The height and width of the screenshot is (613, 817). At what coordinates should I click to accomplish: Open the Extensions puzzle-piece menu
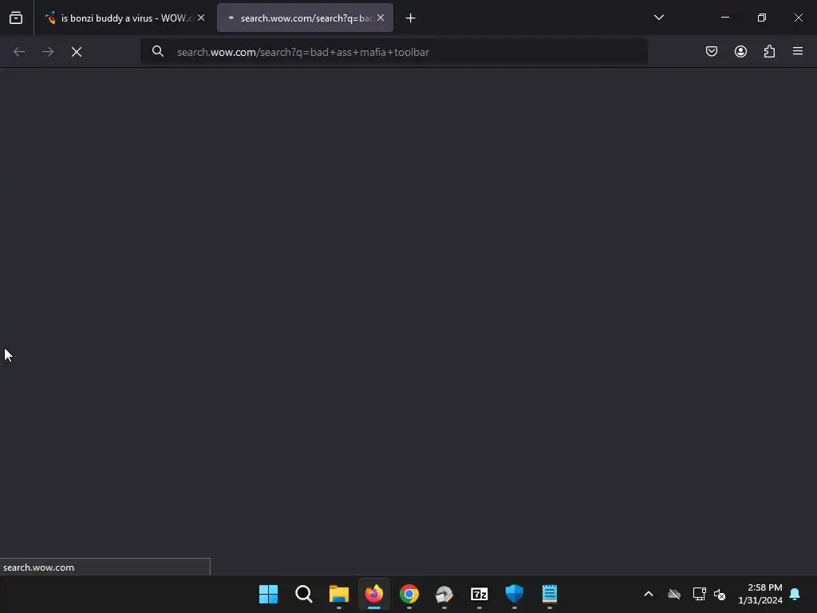tap(769, 51)
